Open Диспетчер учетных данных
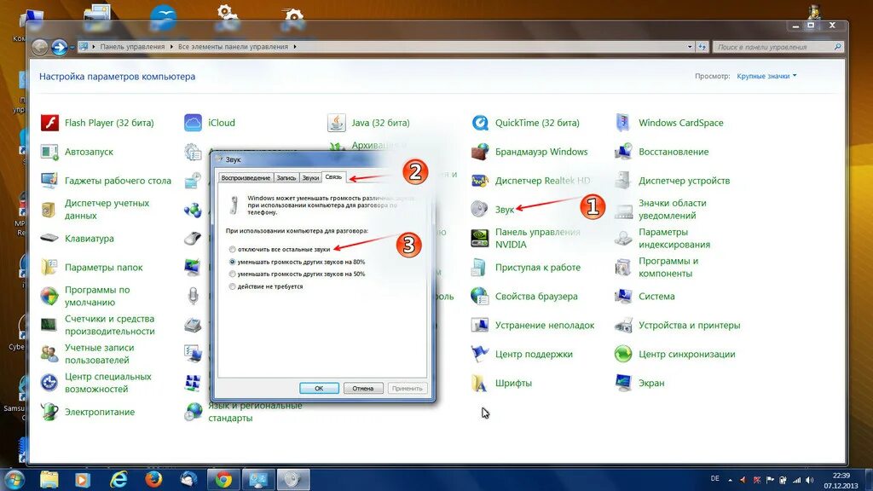This screenshot has height=491, width=873. tap(95, 210)
